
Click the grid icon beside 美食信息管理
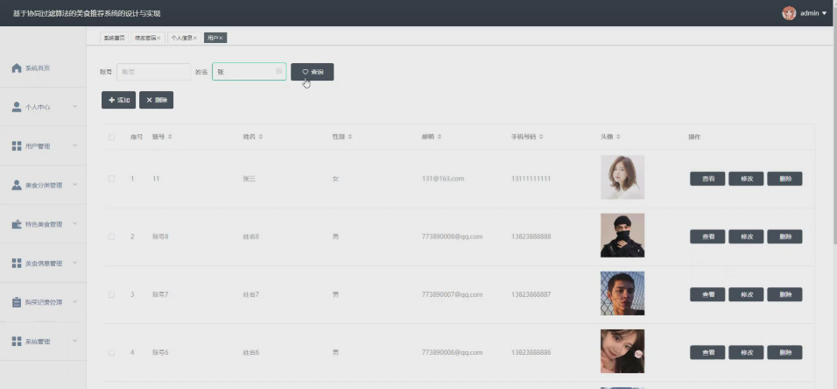(17, 264)
